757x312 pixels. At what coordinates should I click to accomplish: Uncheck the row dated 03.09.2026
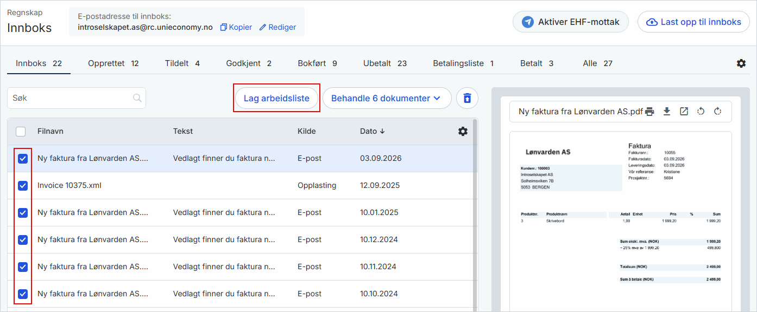(x=23, y=158)
